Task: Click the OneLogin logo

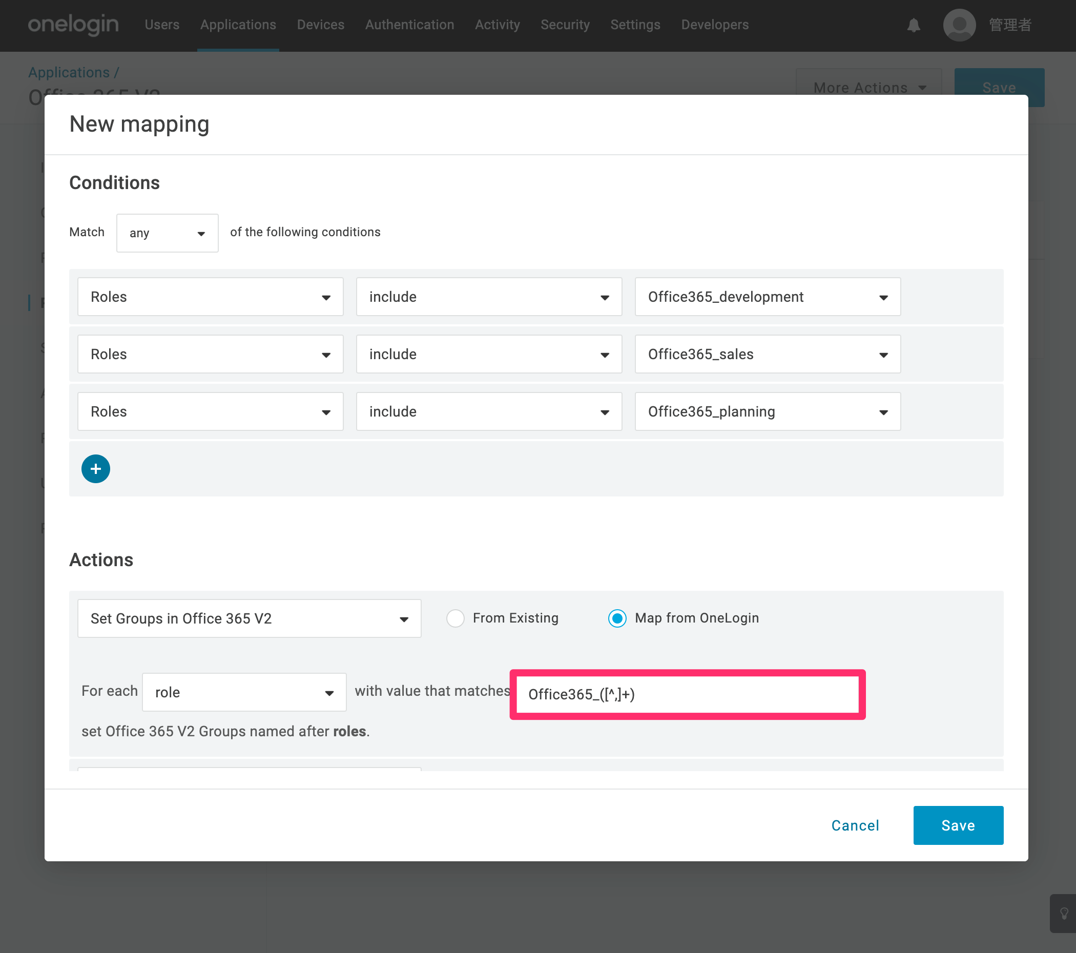Action: (73, 25)
